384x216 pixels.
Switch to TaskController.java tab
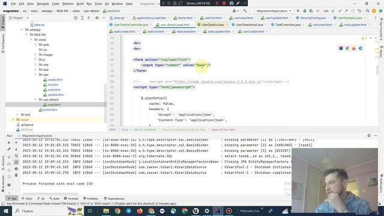(x=287, y=25)
